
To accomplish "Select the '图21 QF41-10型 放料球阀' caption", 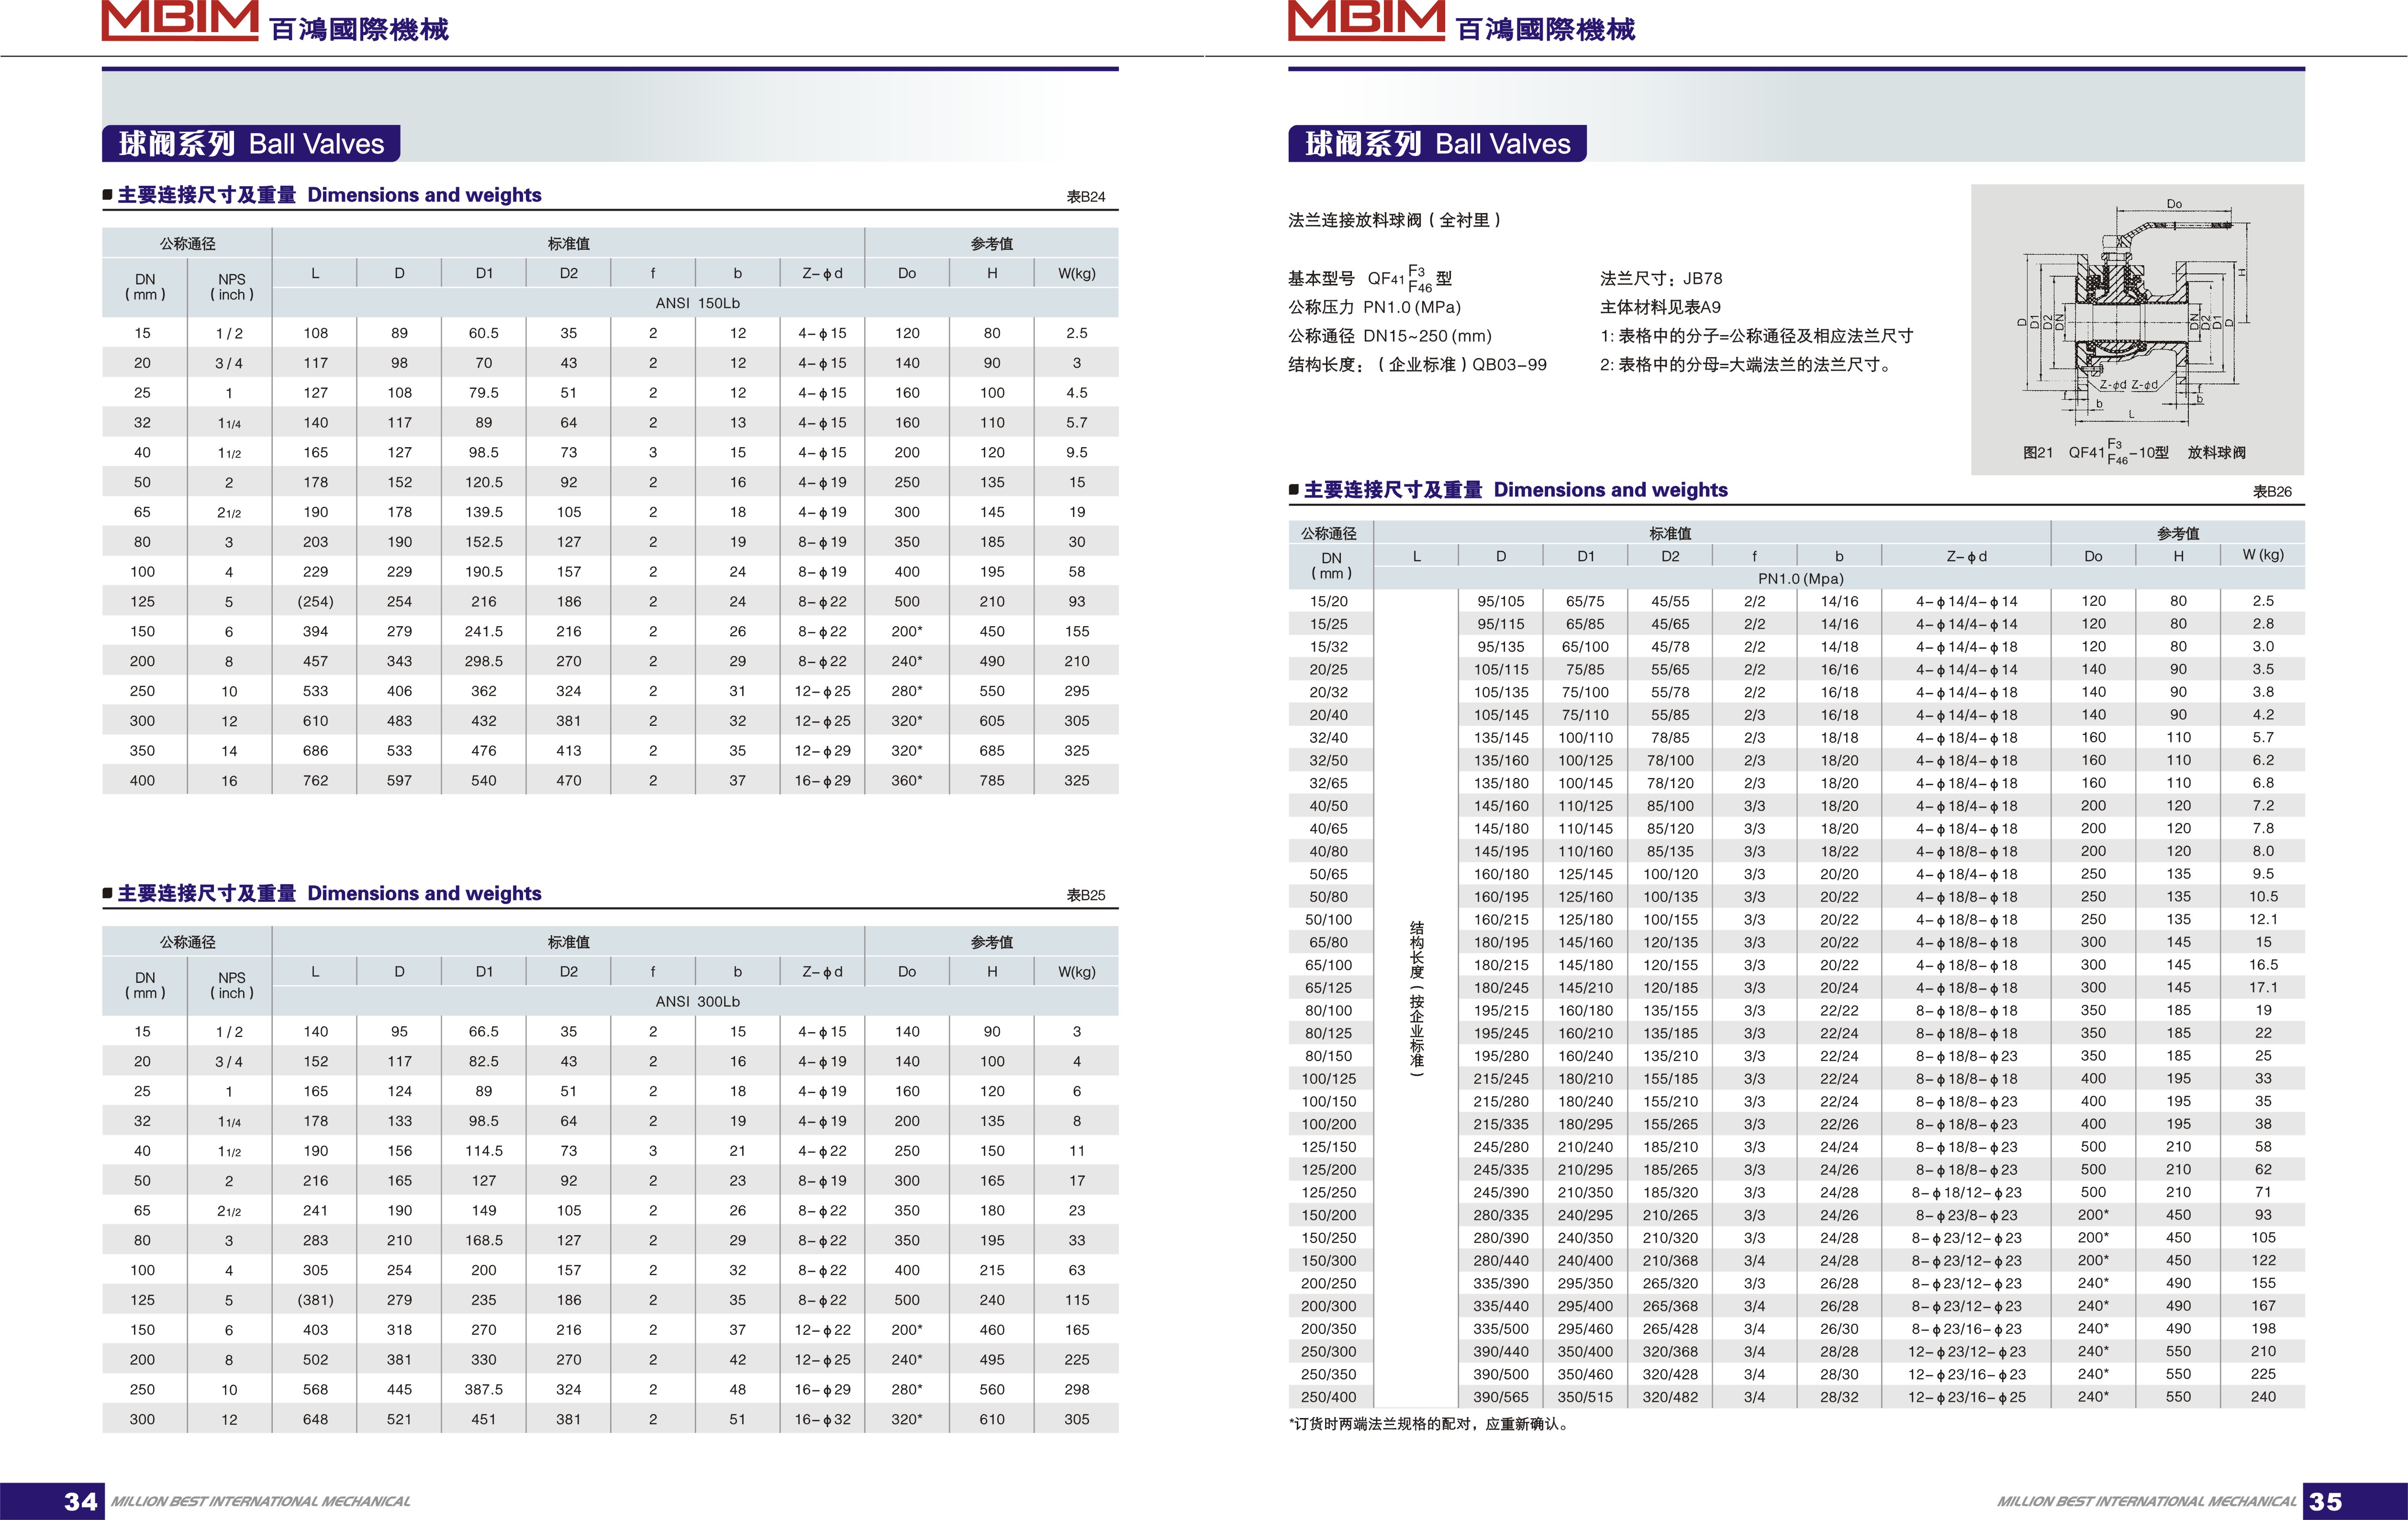I will click(x=2134, y=452).
